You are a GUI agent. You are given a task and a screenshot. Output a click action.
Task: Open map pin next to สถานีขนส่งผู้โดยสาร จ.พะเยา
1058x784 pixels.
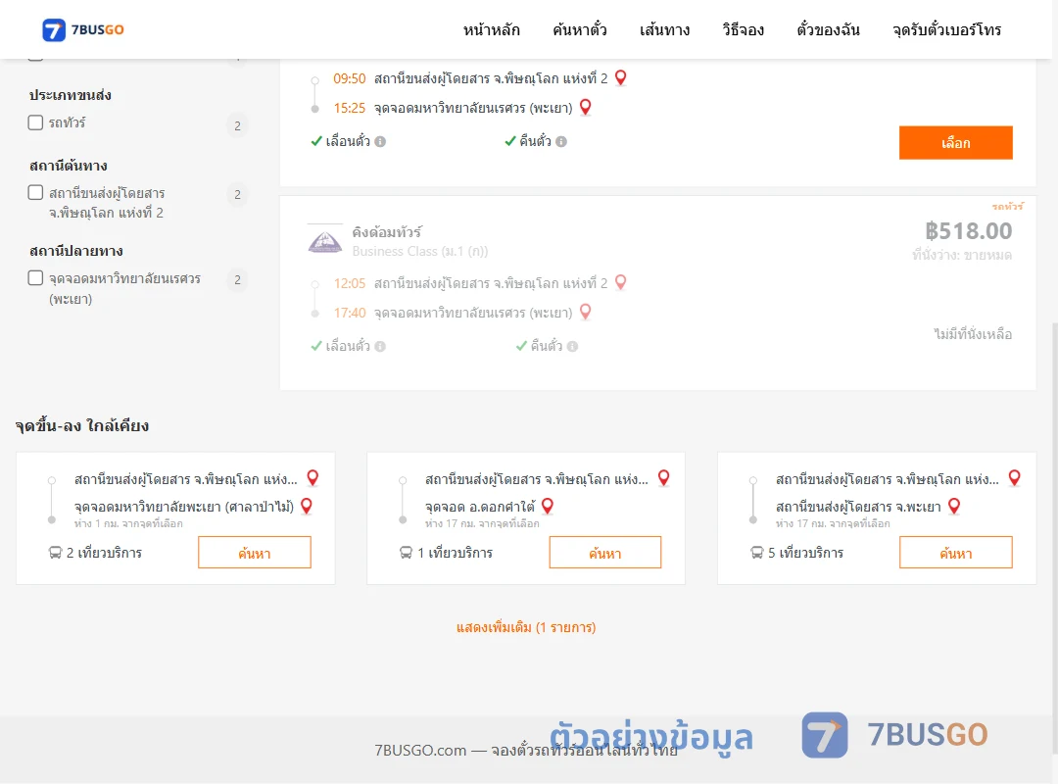coord(954,506)
